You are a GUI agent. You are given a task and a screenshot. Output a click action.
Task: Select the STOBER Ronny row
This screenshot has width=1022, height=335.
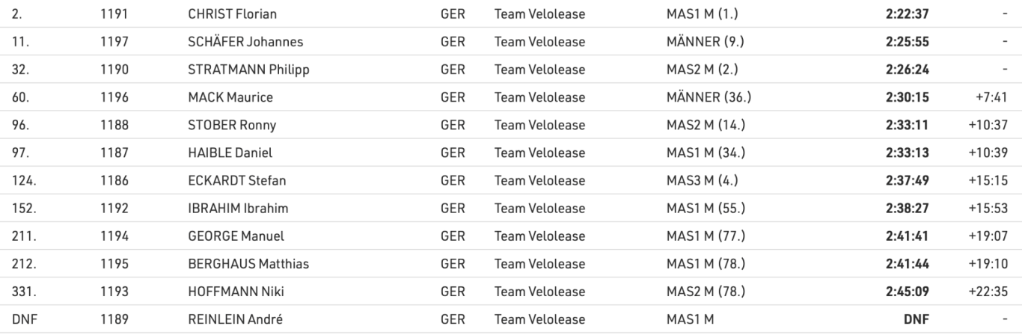pyautogui.click(x=511, y=125)
